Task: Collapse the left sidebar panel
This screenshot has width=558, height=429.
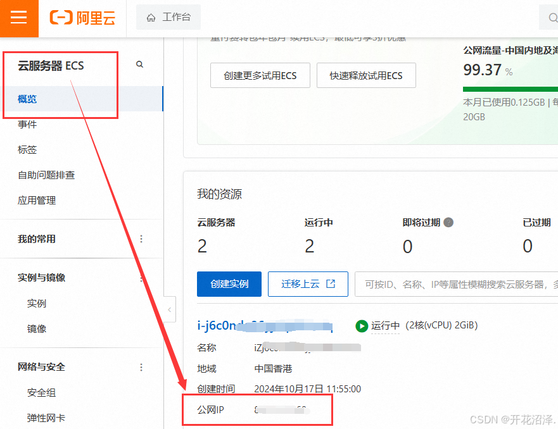Action: (170, 309)
